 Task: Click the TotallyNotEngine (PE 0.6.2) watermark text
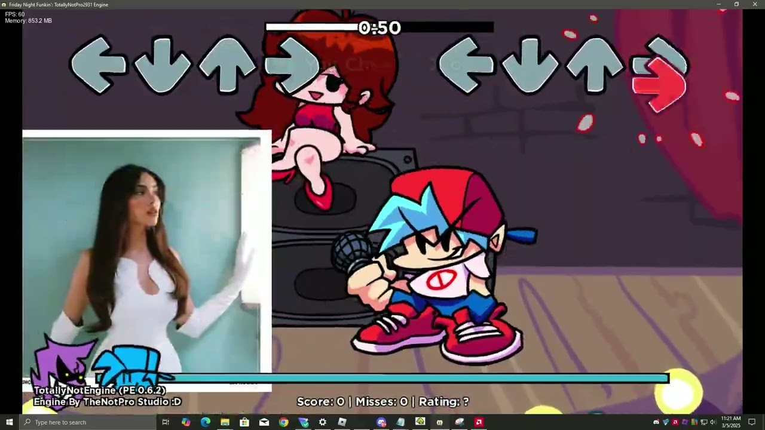(100, 391)
